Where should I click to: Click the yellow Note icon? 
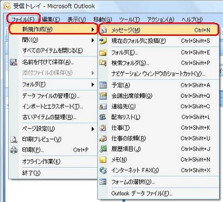pyautogui.click(x=103, y=160)
